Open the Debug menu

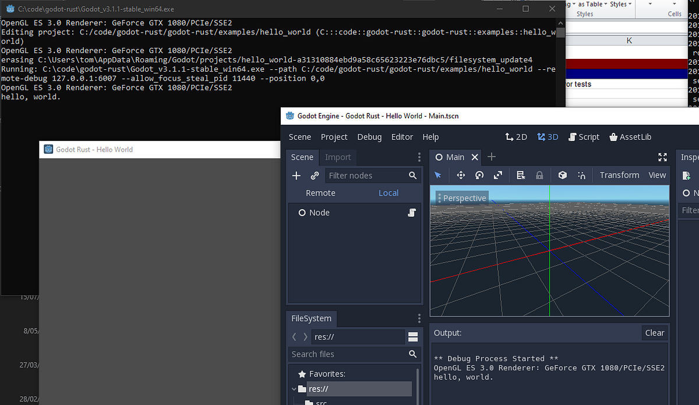tap(369, 137)
